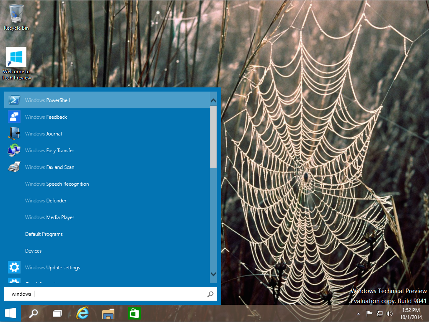The image size is (429, 322).
Task: Select Windows Speech Recognition result
Action: coord(57,184)
